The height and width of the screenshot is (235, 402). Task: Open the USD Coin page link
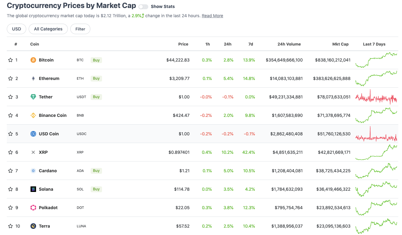click(x=49, y=134)
